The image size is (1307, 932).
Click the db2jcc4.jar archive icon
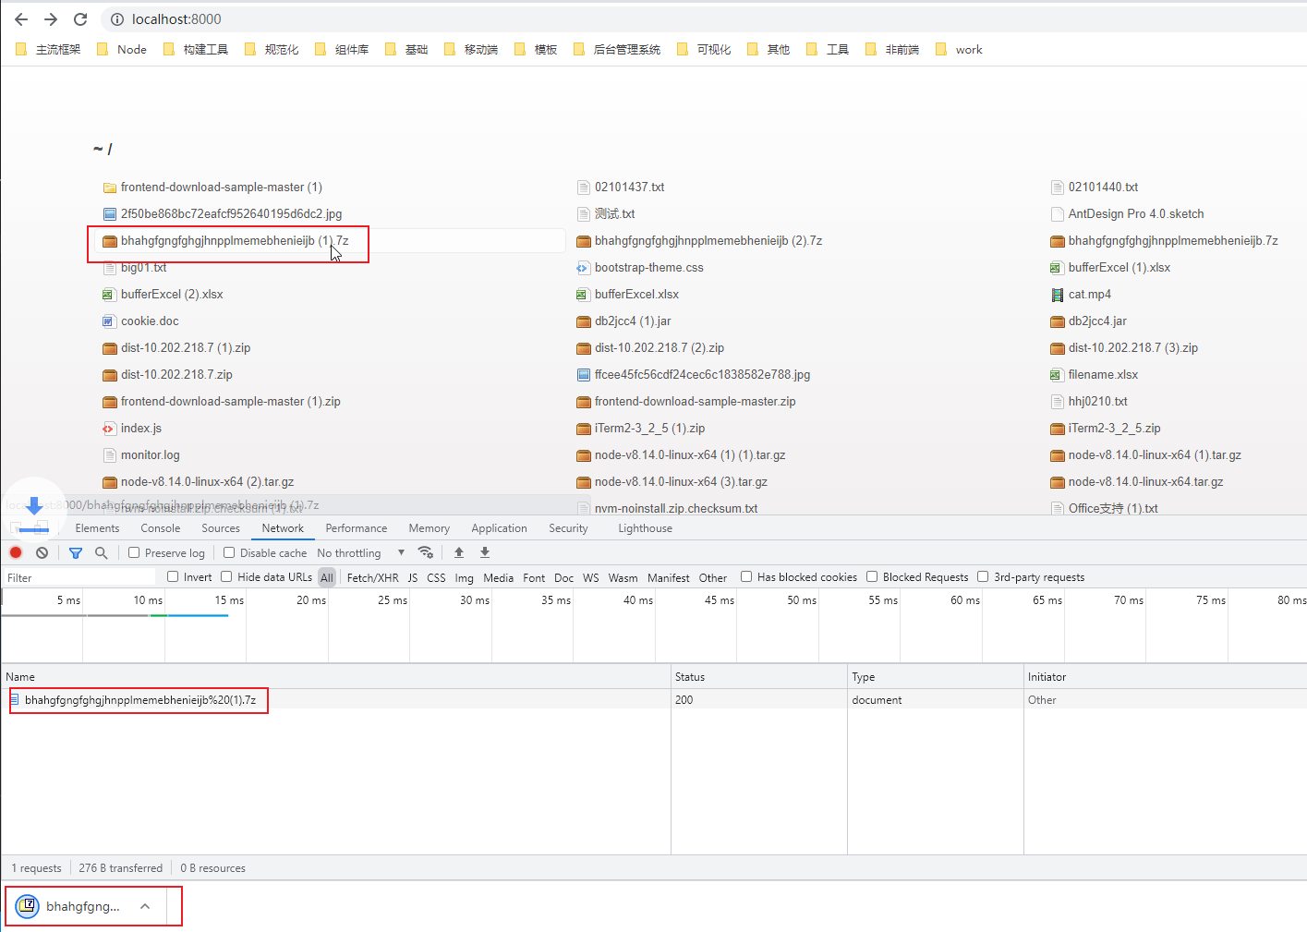coord(1058,321)
